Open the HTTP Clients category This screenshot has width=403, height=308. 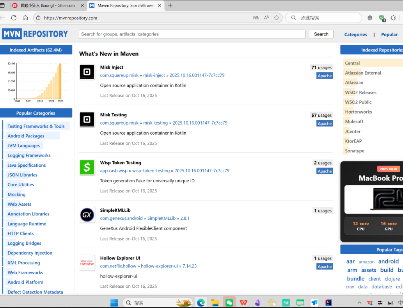tap(21, 233)
